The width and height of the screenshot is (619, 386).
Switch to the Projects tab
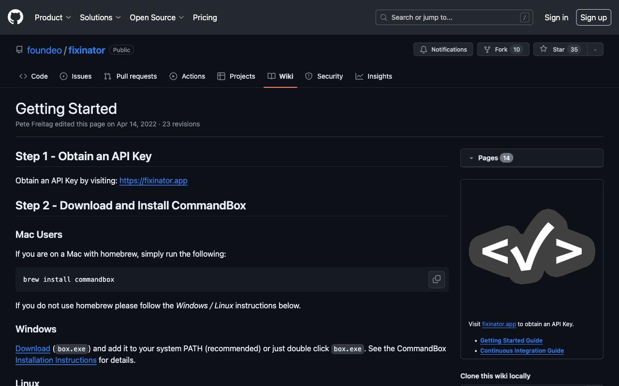[x=236, y=76]
